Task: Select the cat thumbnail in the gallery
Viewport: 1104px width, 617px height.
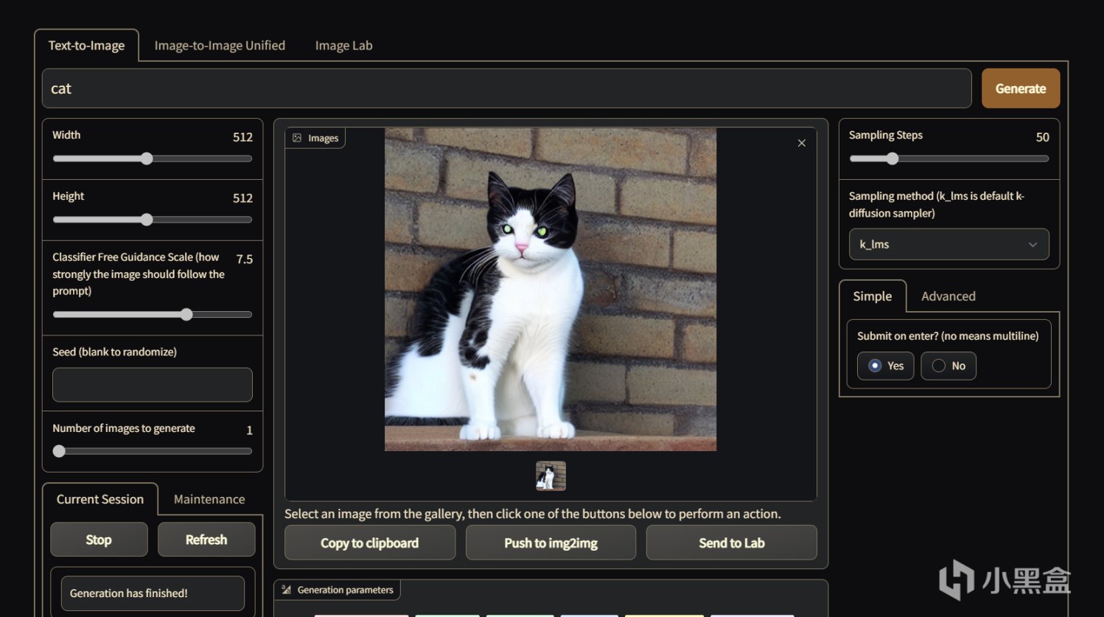Action: (551, 475)
